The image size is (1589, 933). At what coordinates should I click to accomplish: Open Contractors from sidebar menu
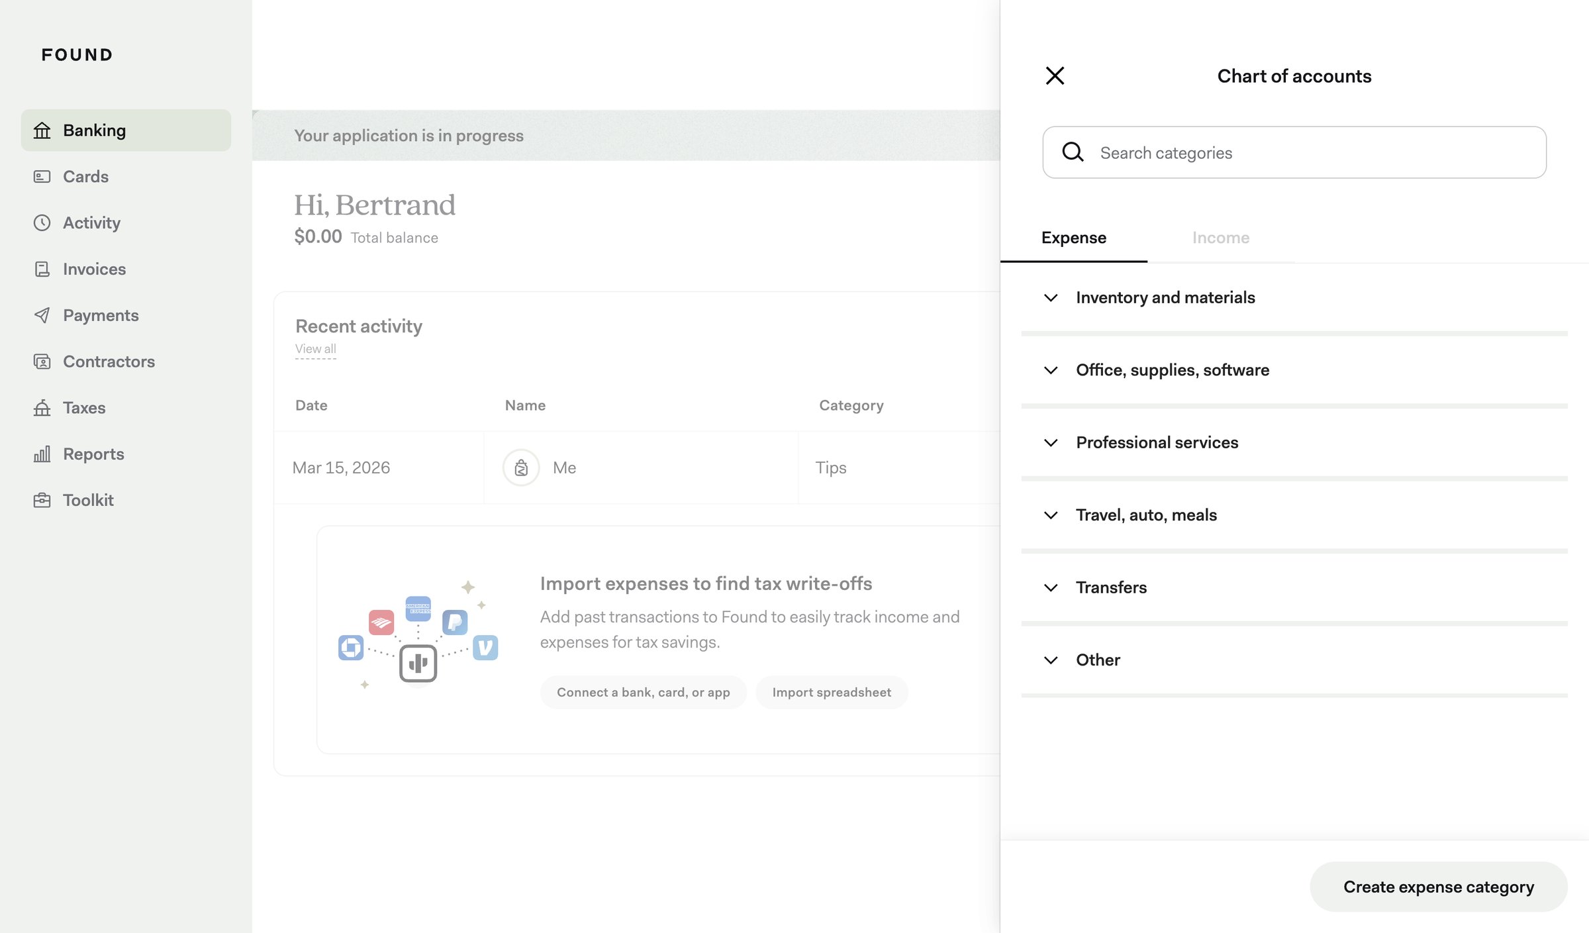pyautogui.click(x=126, y=362)
